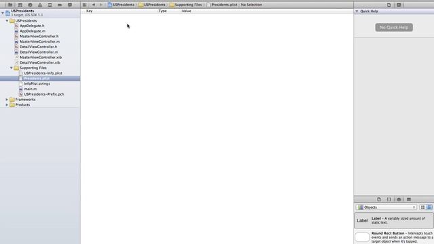Select the Products folder
The image size is (434, 244).
click(x=22, y=104)
